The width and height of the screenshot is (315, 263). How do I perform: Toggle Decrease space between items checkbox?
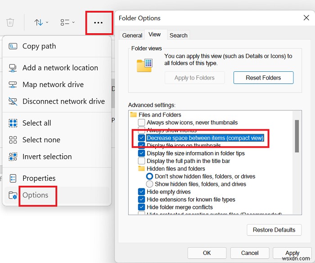coord(141,138)
